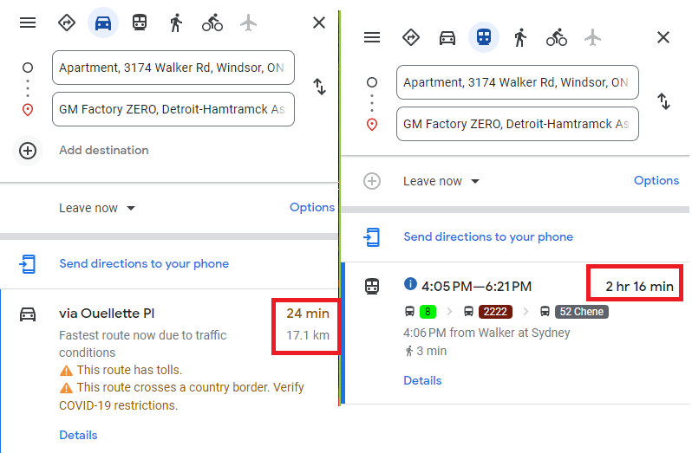Click the 17.1 km distance value

308,335
